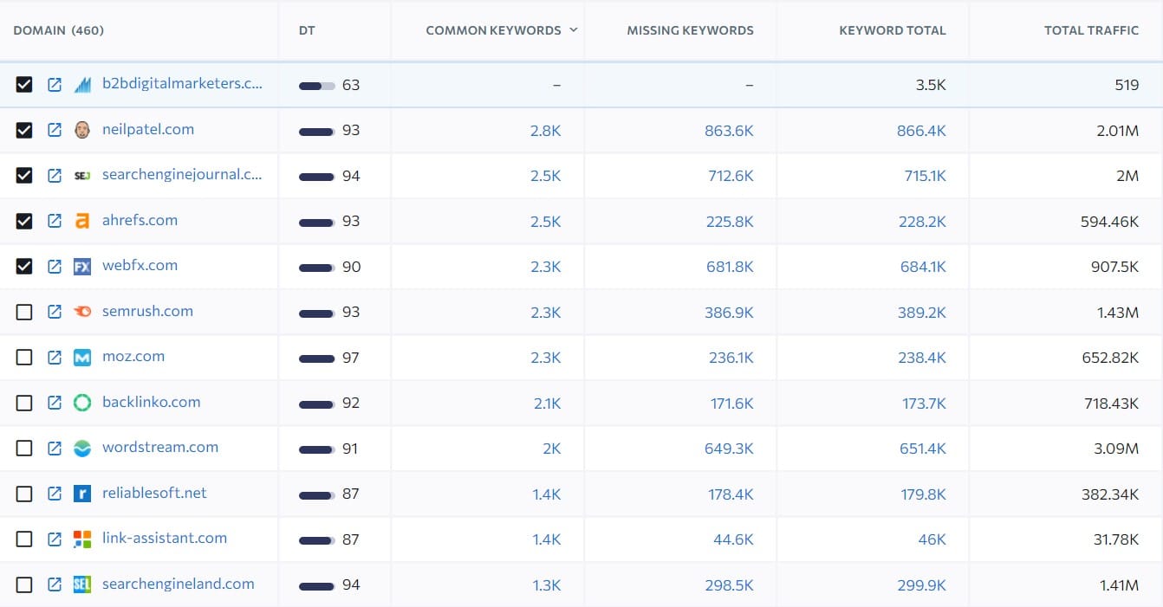Image resolution: width=1163 pixels, height=607 pixels.
Task: Click the b2bdigitalmarketers DT bar
Action: 317,86
